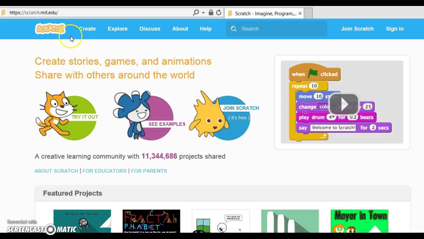Image resolution: width=424 pixels, height=239 pixels.
Task: Open a new browser tab
Action: [308, 13]
